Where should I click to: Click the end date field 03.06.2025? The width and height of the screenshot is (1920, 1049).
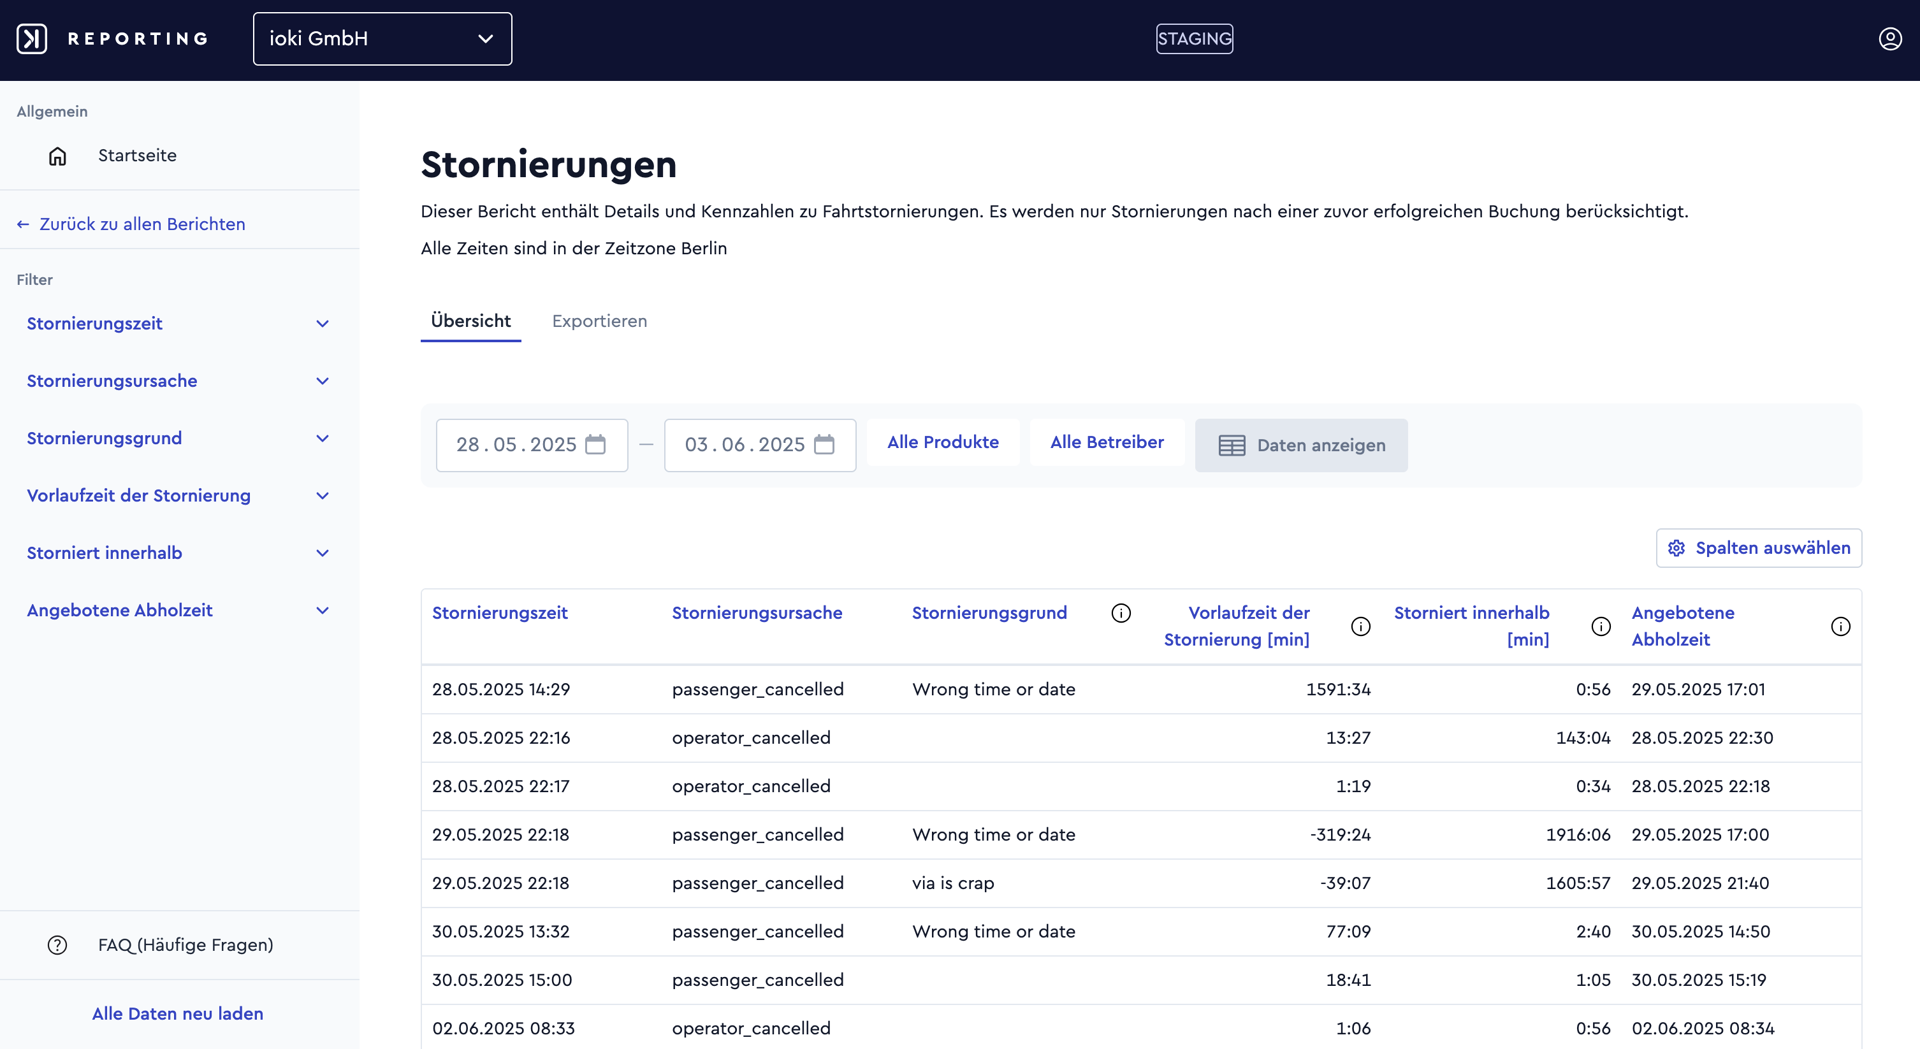point(760,445)
